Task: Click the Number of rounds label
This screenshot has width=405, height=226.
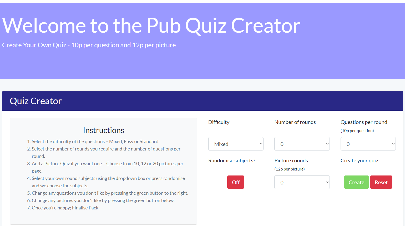Action: tap(295, 122)
